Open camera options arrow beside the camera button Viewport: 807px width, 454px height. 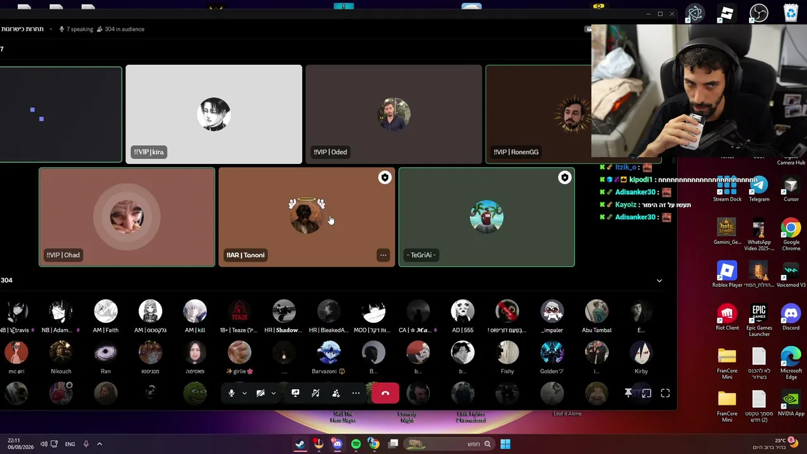pyautogui.click(x=274, y=393)
